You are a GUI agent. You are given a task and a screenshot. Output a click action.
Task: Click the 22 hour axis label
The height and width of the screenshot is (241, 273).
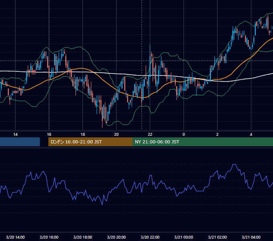click(150, 135)
